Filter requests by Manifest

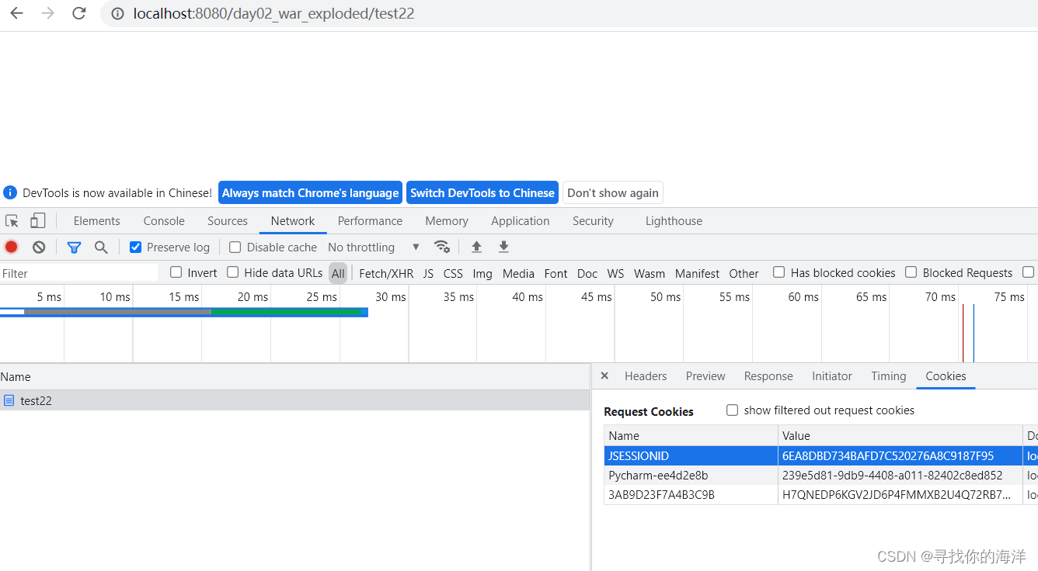pos(697,273)
